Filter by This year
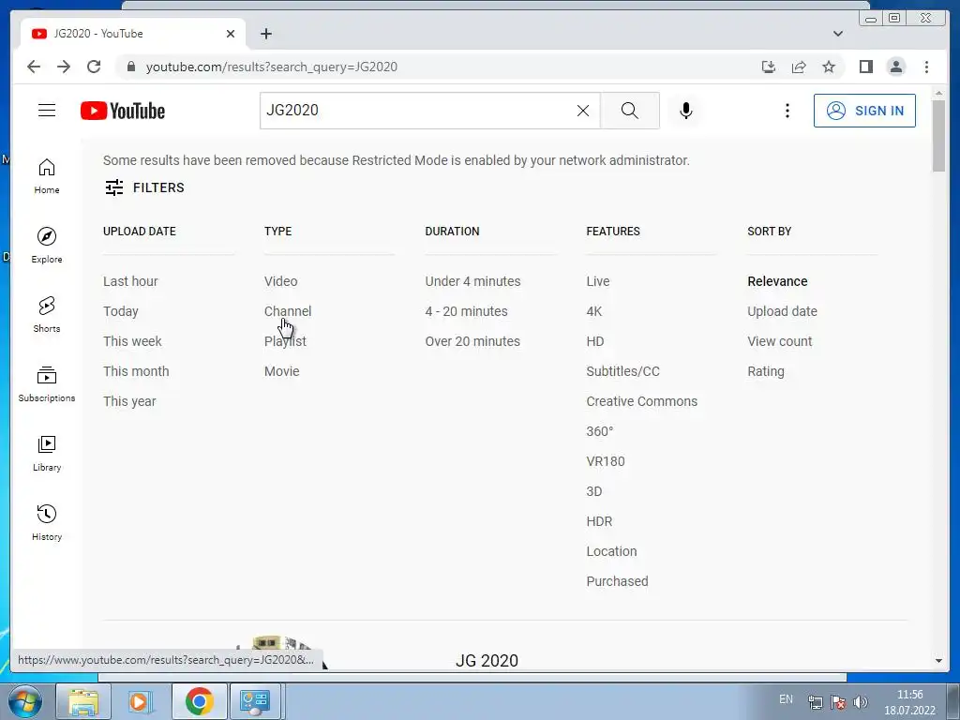 click(x=129, y=401)
